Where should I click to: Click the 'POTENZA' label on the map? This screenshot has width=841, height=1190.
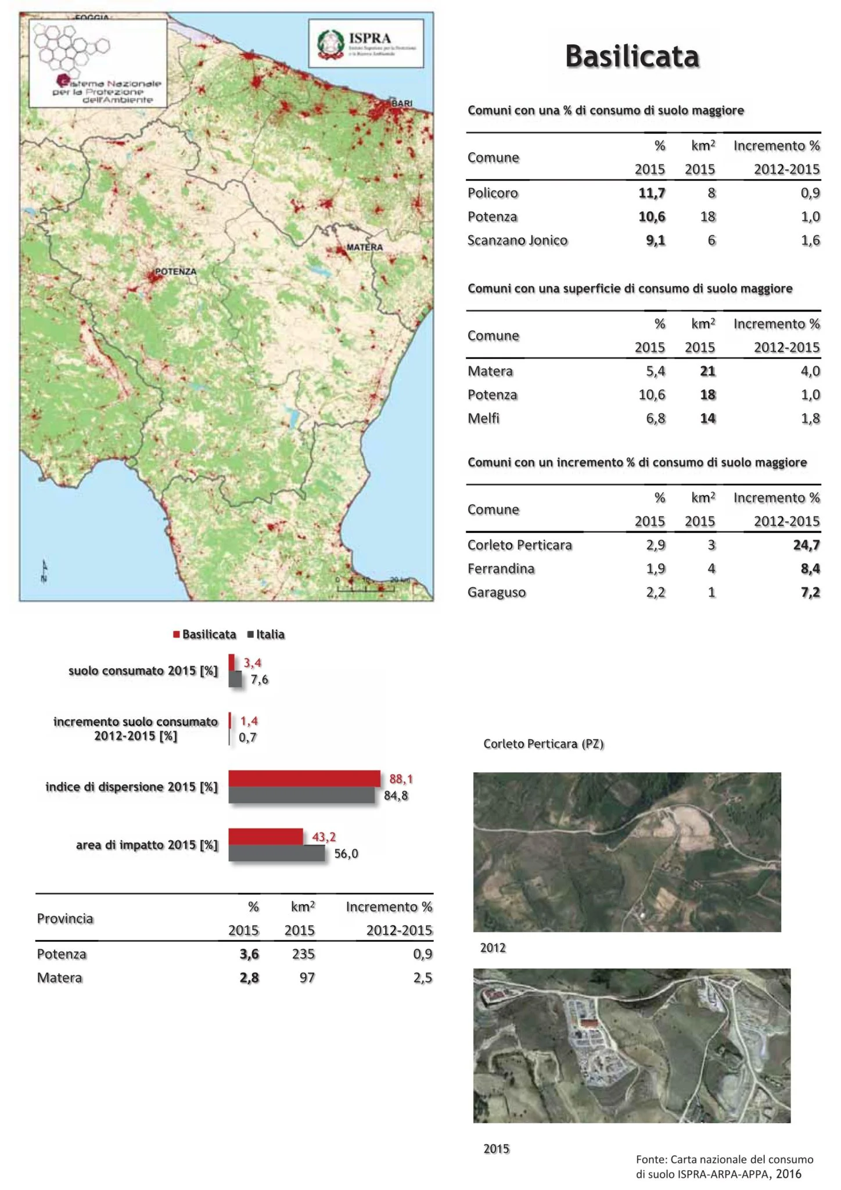[175, 271]
